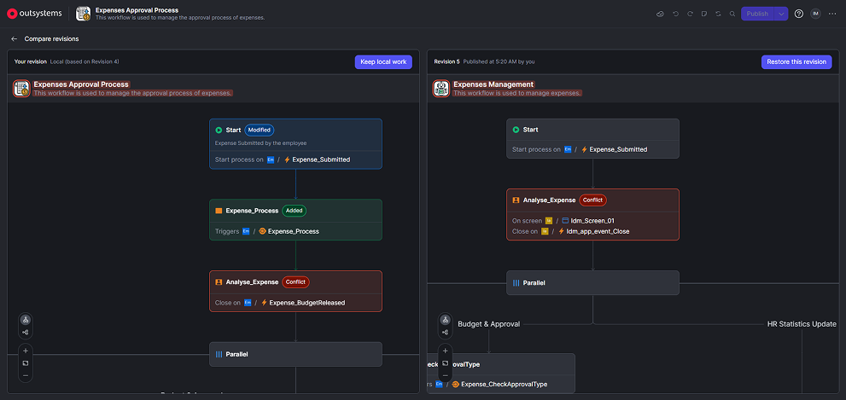
Task: Select the Parallel node in Revision 5
Action: 592,283
